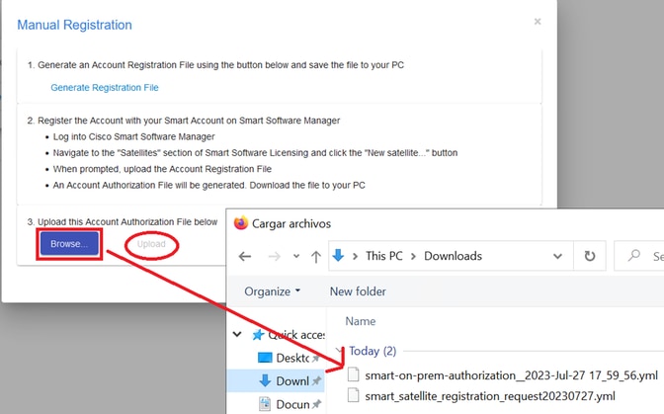Open recent locations dropdown chevron
The image size is (664, 414).
(296, 256)
